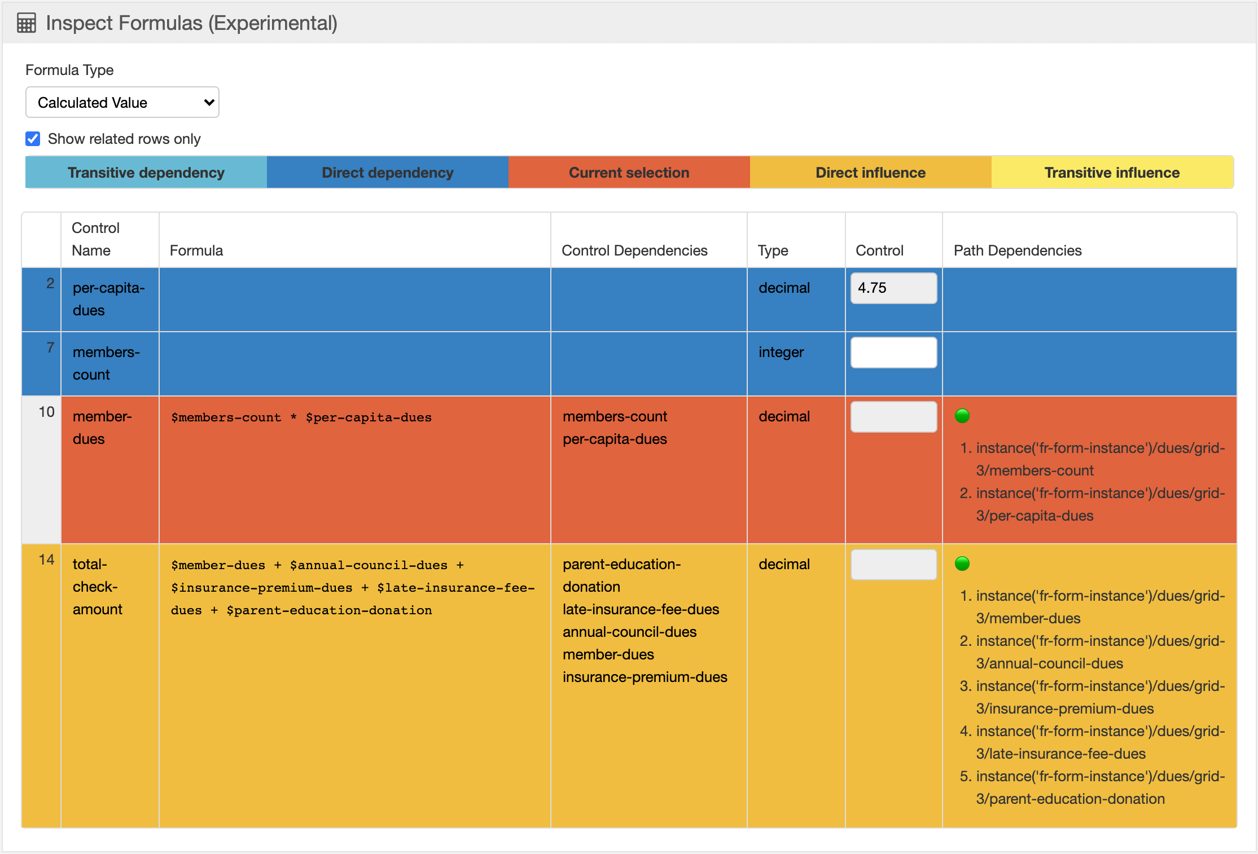
Task: Select the per-capita-dues control name cell
Action: coord(110,300)
